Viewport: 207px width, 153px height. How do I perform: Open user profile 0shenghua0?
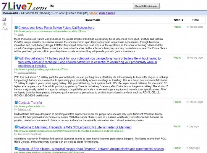24,109
